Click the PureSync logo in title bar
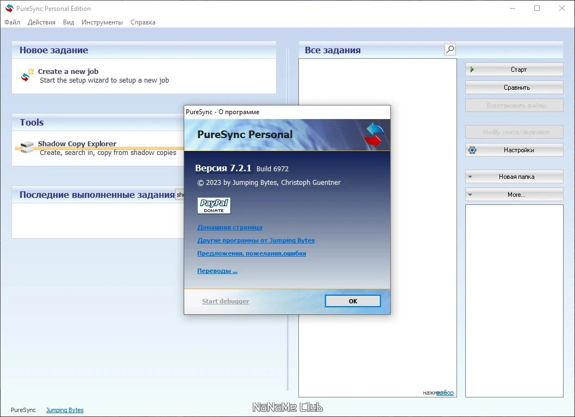575x417 pixels. 9,8
